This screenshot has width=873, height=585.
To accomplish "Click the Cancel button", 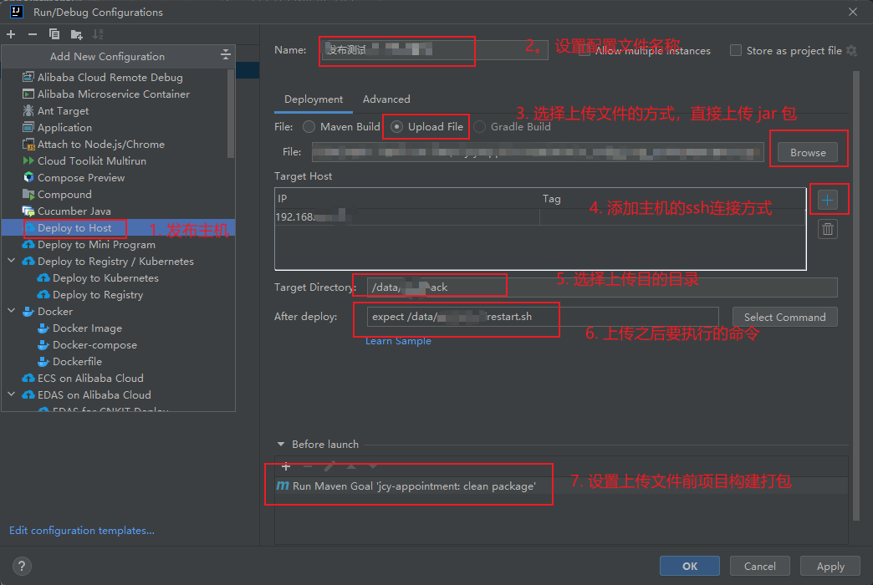I will [x=760, y=566].
